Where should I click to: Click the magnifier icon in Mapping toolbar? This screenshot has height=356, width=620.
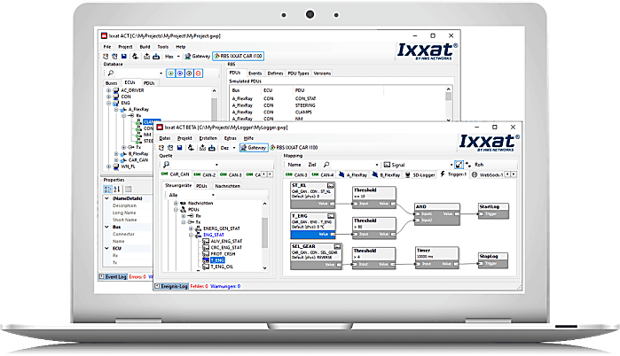coord(326,165)
